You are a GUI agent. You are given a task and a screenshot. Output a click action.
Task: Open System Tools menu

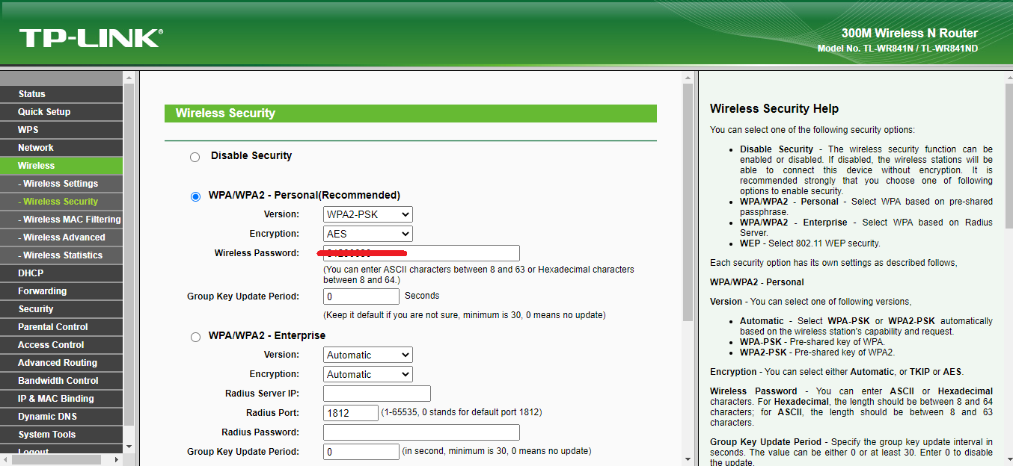tap(47, 435)
